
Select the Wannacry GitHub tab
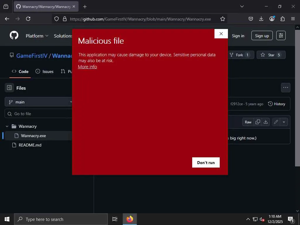(x=46, y=6)
